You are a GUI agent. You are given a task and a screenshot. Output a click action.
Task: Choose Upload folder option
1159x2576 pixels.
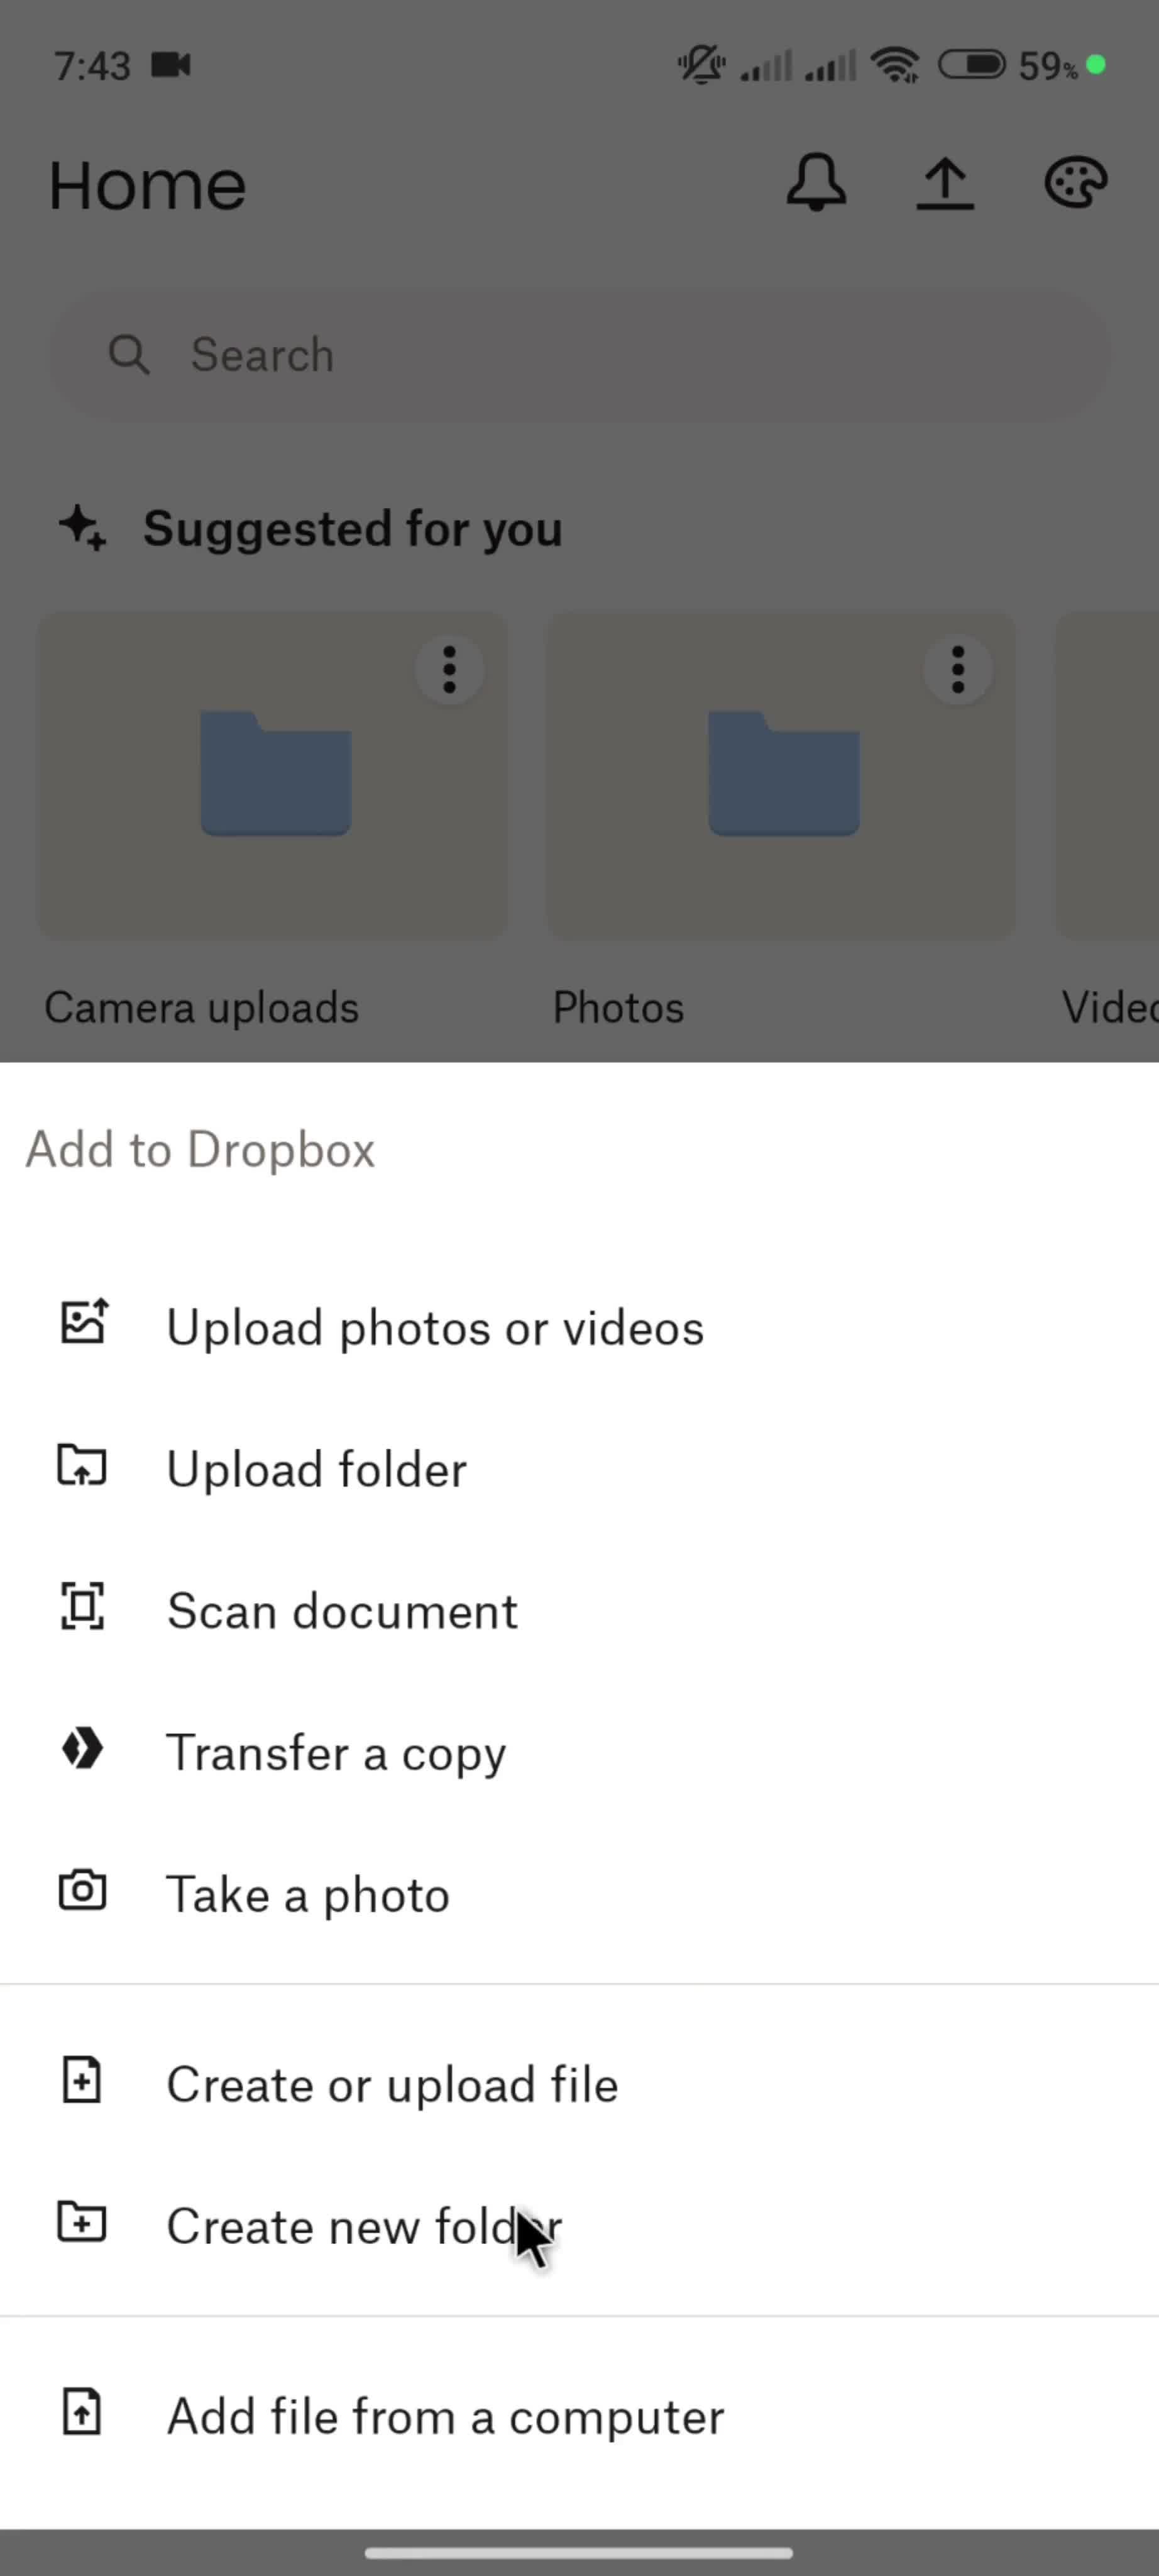579,1469
